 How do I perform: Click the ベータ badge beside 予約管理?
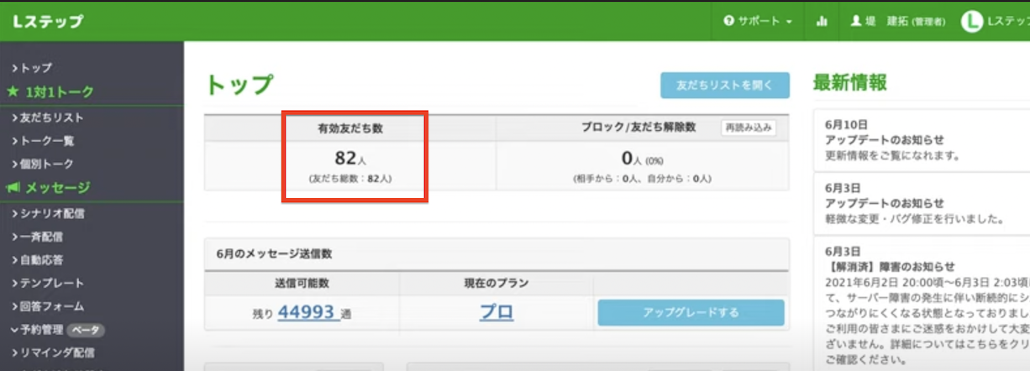point(86,330)
